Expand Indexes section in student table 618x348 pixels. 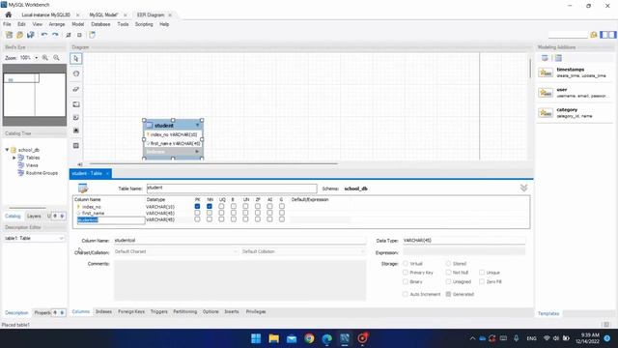point(197,152)
